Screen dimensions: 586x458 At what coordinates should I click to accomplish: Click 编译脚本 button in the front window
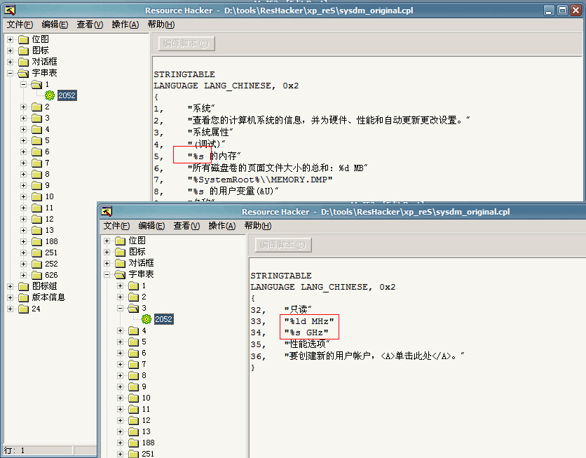click(283, 245)
